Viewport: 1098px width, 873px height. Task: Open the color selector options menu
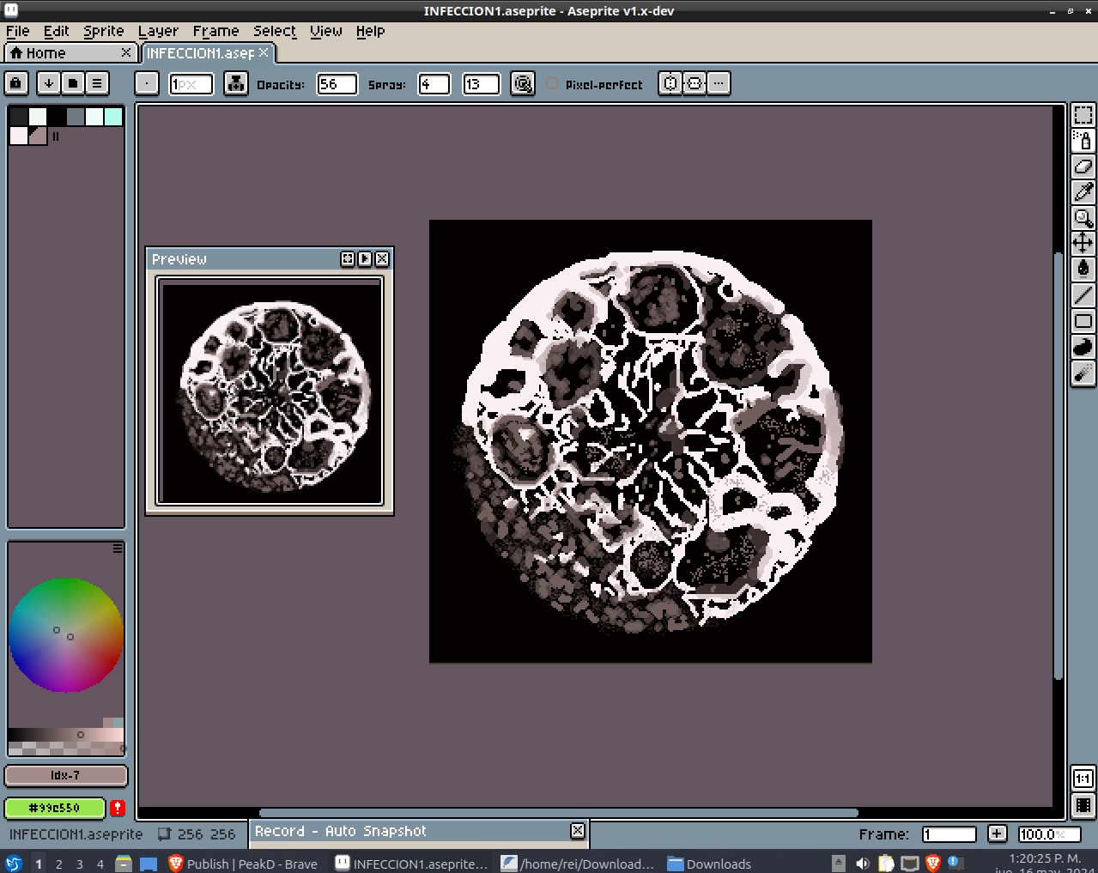coord(118,548)
